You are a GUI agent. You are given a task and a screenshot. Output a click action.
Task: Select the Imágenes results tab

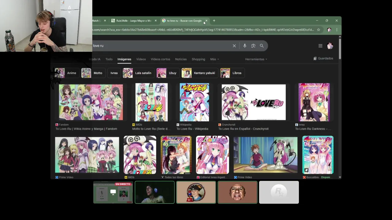point(124,59)
